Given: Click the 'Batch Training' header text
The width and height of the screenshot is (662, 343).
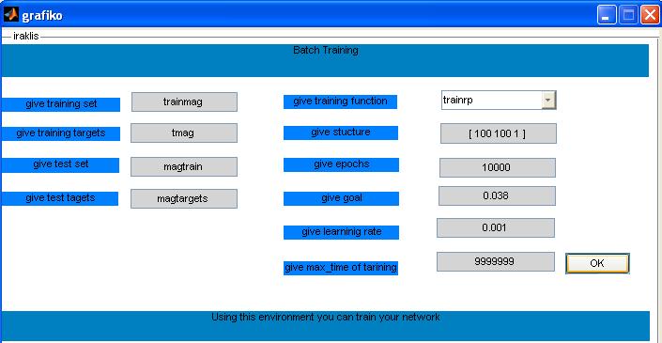Looking at the screenshot, I should tap(326, 50).
